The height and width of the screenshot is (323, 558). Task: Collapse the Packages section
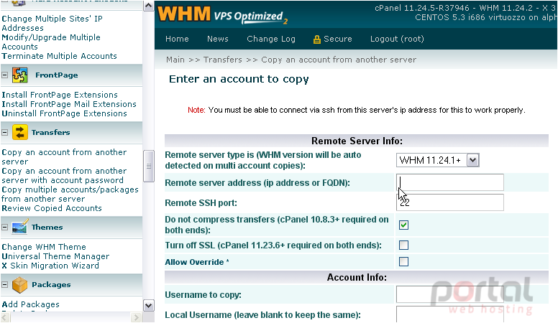coord(5,285)
